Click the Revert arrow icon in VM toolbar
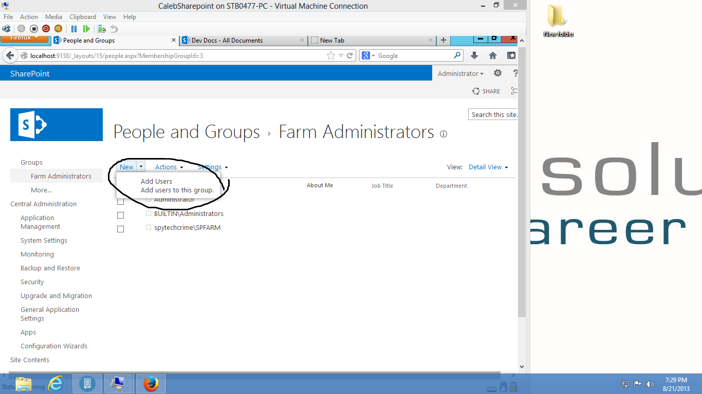This screenshot has height=394, width=702. click(114, 29)
